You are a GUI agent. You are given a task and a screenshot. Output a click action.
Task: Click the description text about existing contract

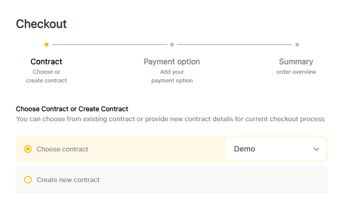170,119
